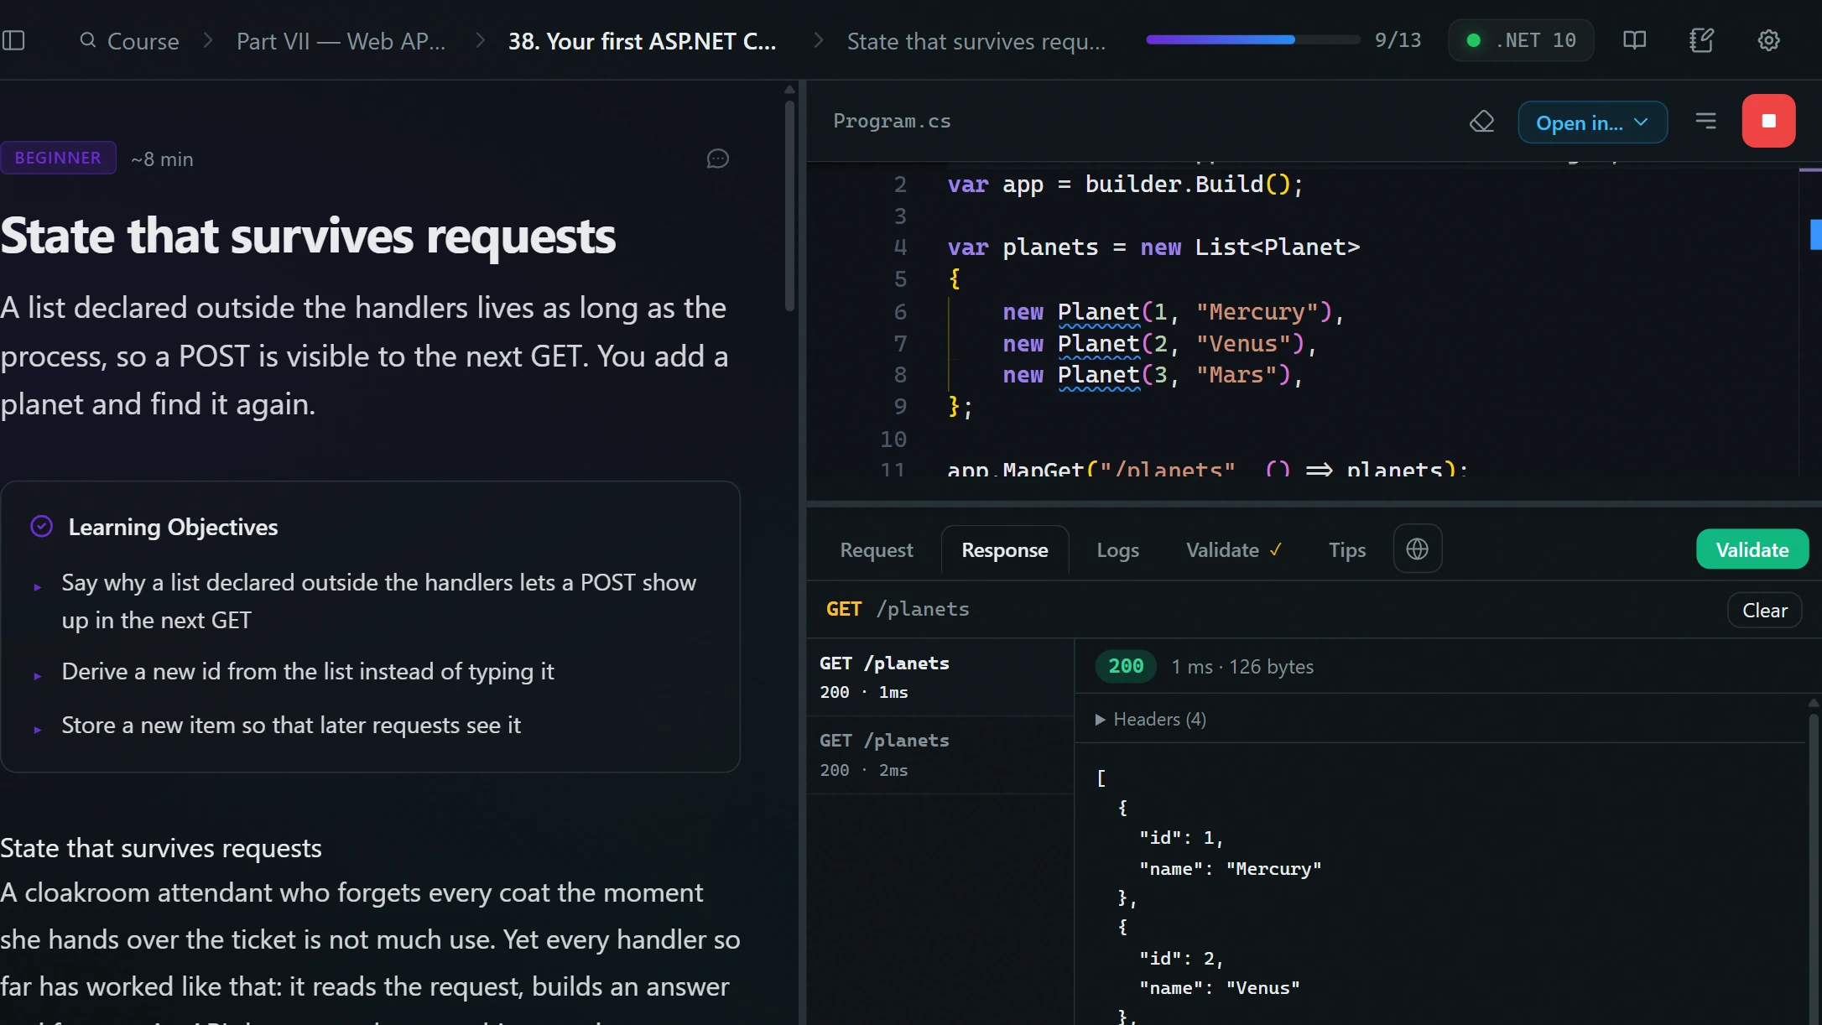This screenshot has height=1025, width=1822.
Task: Click the "~8 min" lesson duration
Action: tap(162, 159)
